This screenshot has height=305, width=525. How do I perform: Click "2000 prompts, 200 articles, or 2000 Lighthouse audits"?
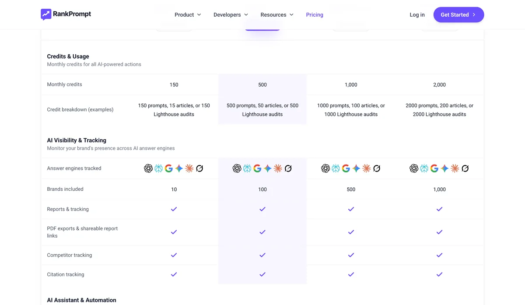pyautogui.click(x=439, y=110)
